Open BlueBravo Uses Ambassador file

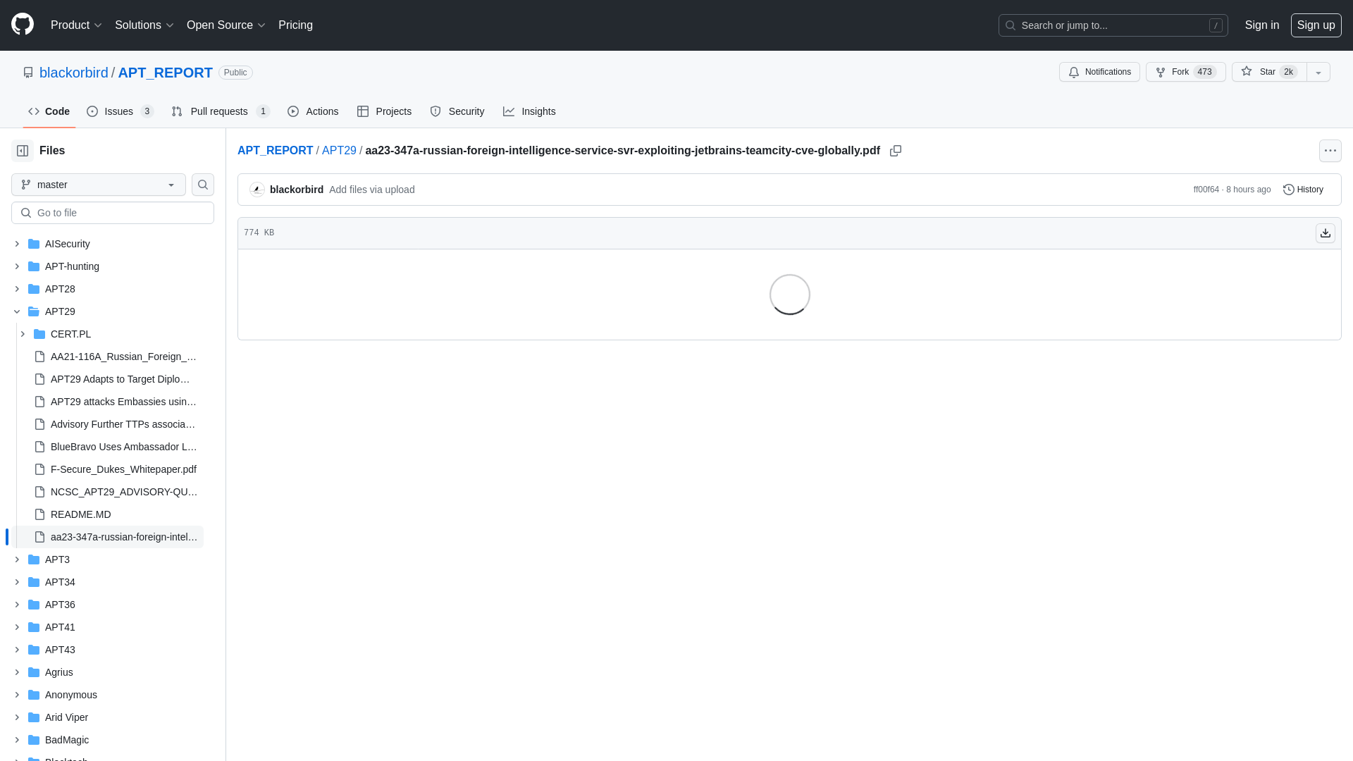(x=123, y=447)
